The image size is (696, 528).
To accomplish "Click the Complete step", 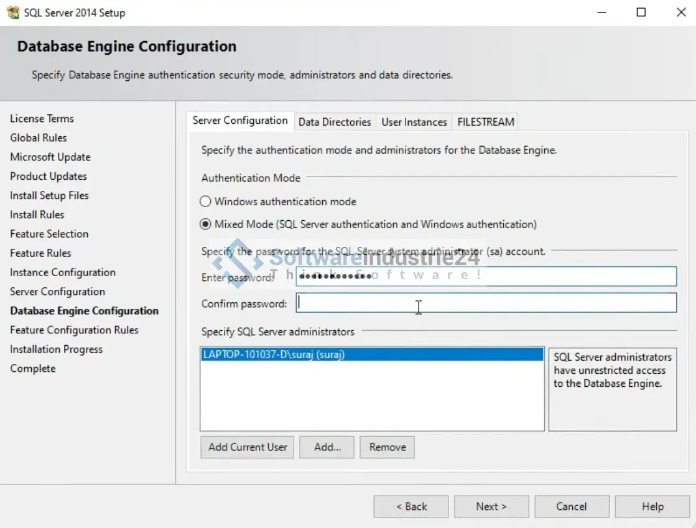I will click(33, 368).
